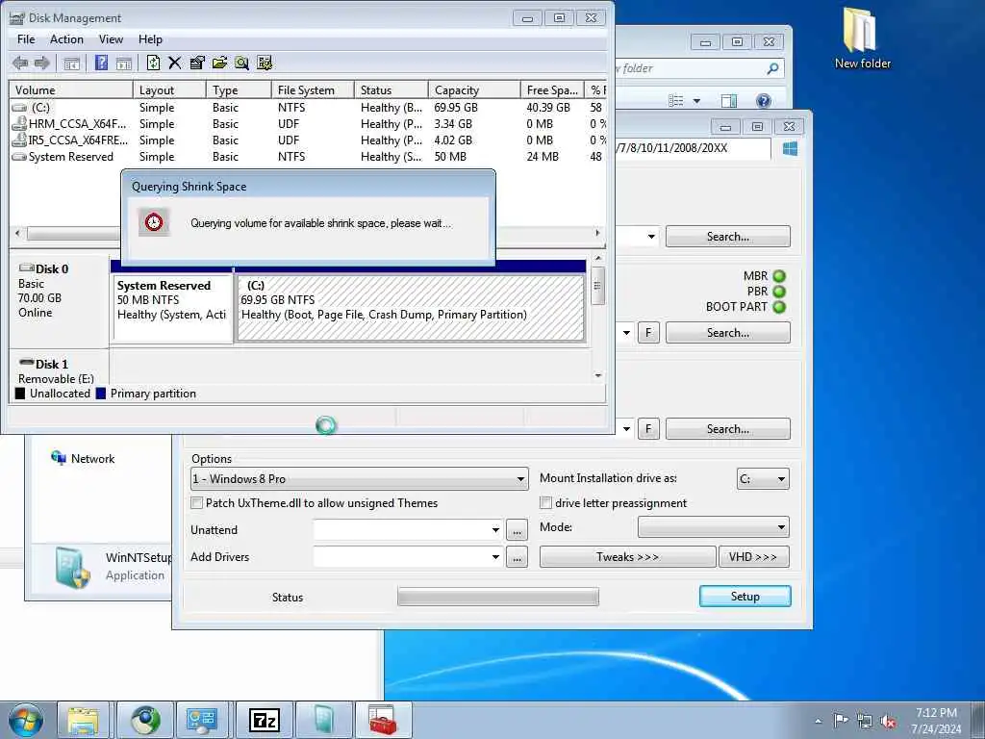
Task: Click the Free Space column header
Action: pyautogui.click(x=552, y=89)
